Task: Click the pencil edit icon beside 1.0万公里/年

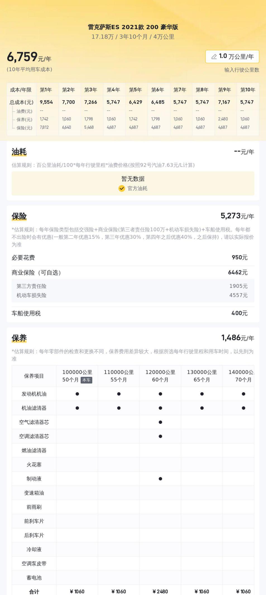Action: point(214,57)
